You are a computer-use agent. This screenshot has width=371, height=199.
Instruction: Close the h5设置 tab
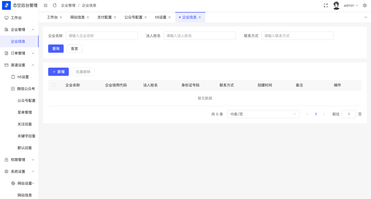pos(170,17)
